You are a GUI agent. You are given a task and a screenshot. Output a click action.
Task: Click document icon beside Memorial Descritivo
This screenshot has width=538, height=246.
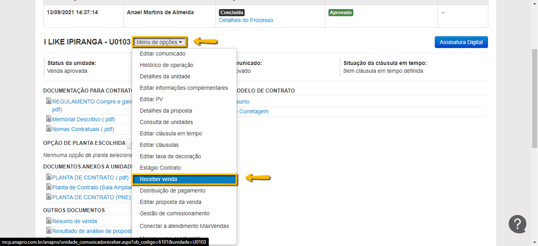(x=49, y=119)
